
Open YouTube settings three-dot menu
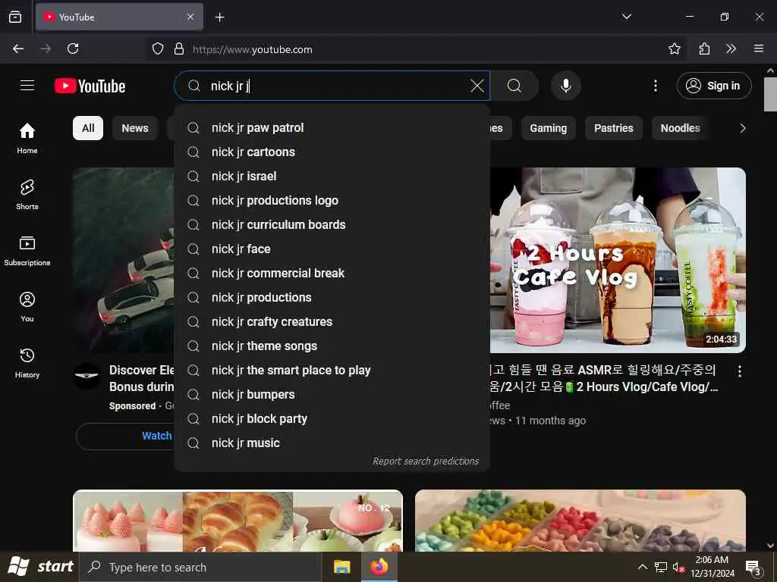point(655,86)
